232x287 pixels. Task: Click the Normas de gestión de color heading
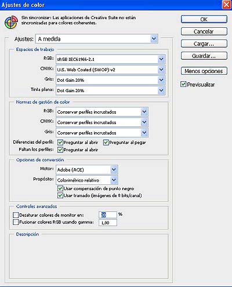click(x=43, y=102)
